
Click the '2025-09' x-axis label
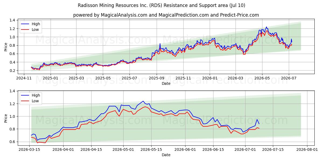click(156, 78)
